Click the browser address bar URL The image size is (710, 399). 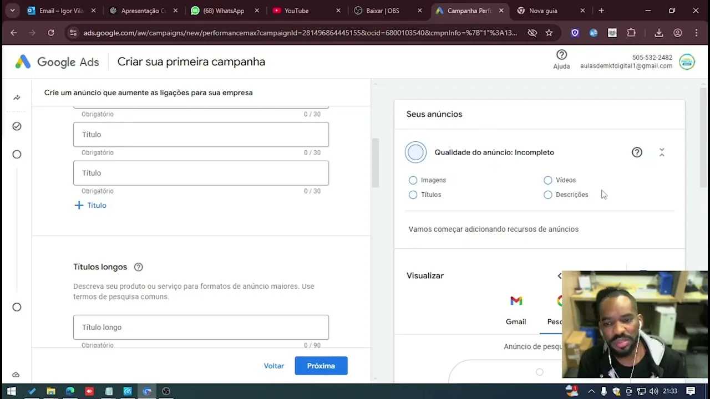tap(300, 33)
